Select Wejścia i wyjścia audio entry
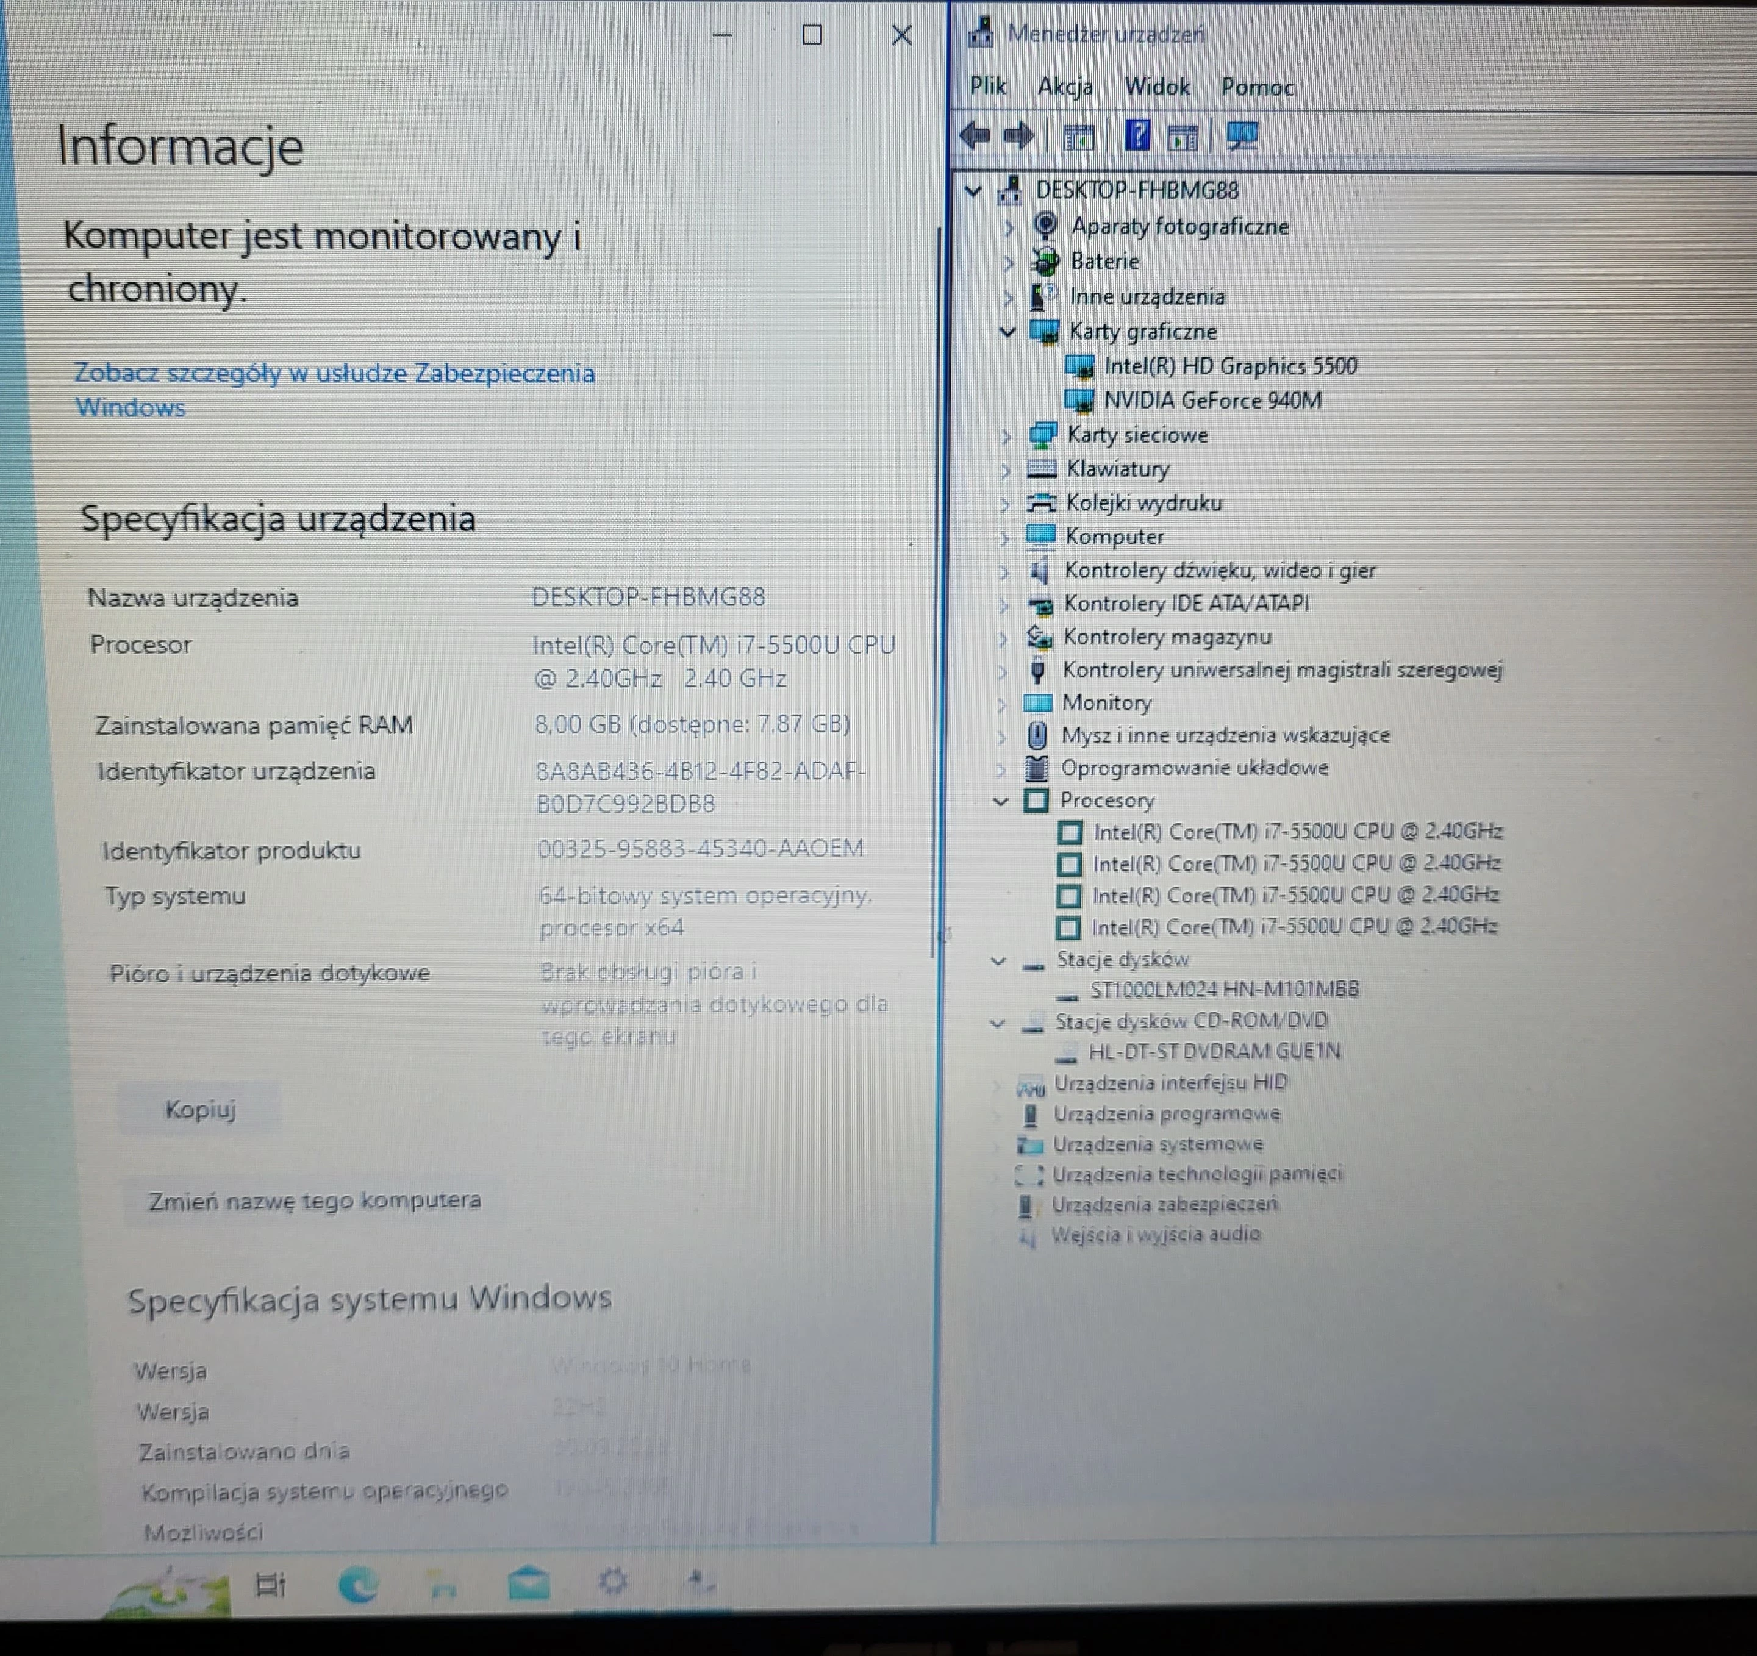The height and width of the screenshot is (1656, 1757). click(x=1155, y=1235)
